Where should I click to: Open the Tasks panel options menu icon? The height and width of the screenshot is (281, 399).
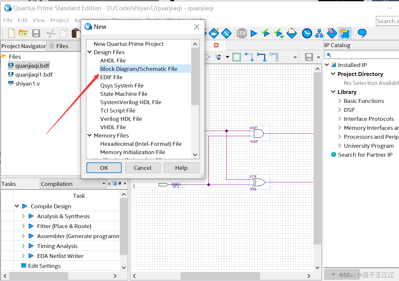point(109,184)
